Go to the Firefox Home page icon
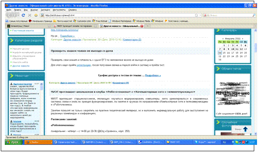Image resolution: width=263 pixels, height=152 pixels. [36, 15]
